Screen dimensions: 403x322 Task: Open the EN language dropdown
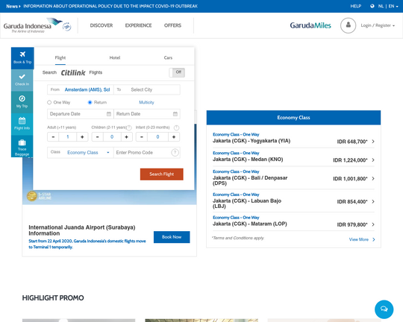(393, 6)
